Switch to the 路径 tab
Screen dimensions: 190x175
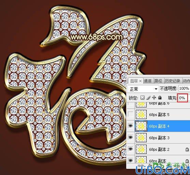coord(158,81)
